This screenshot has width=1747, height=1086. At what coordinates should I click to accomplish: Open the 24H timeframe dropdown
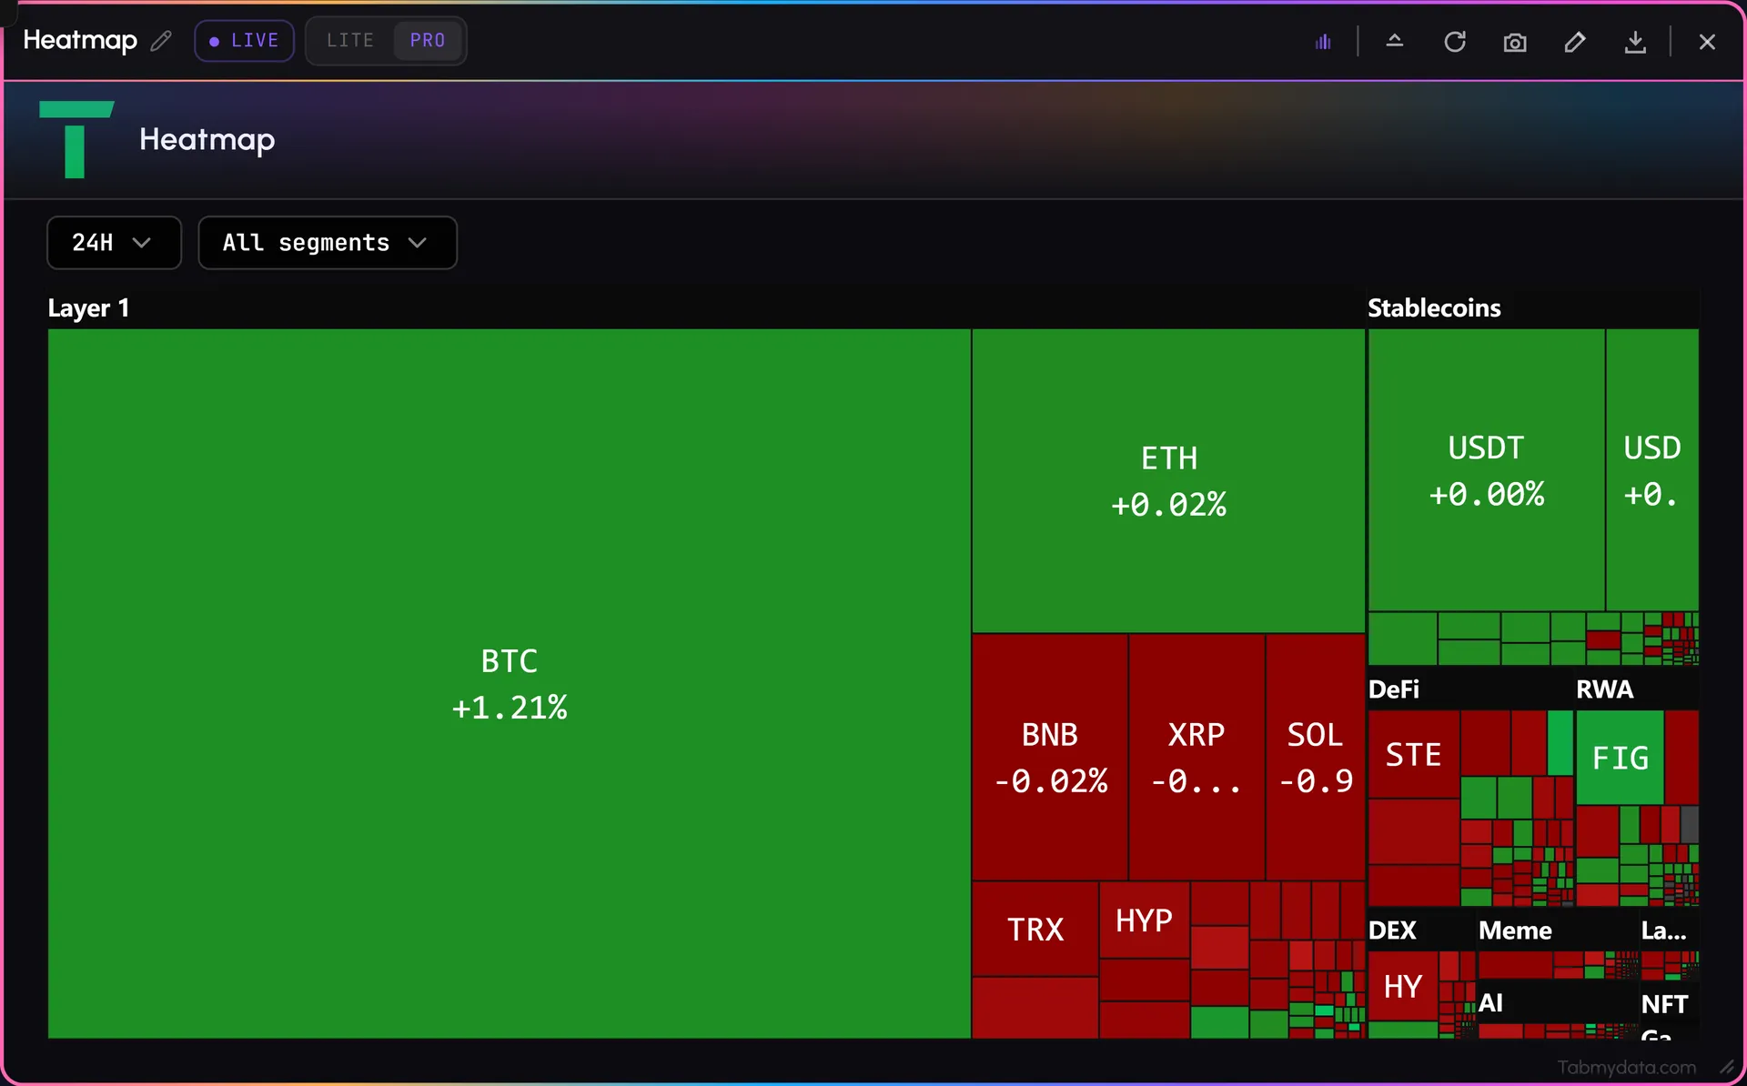coord(114,243)
